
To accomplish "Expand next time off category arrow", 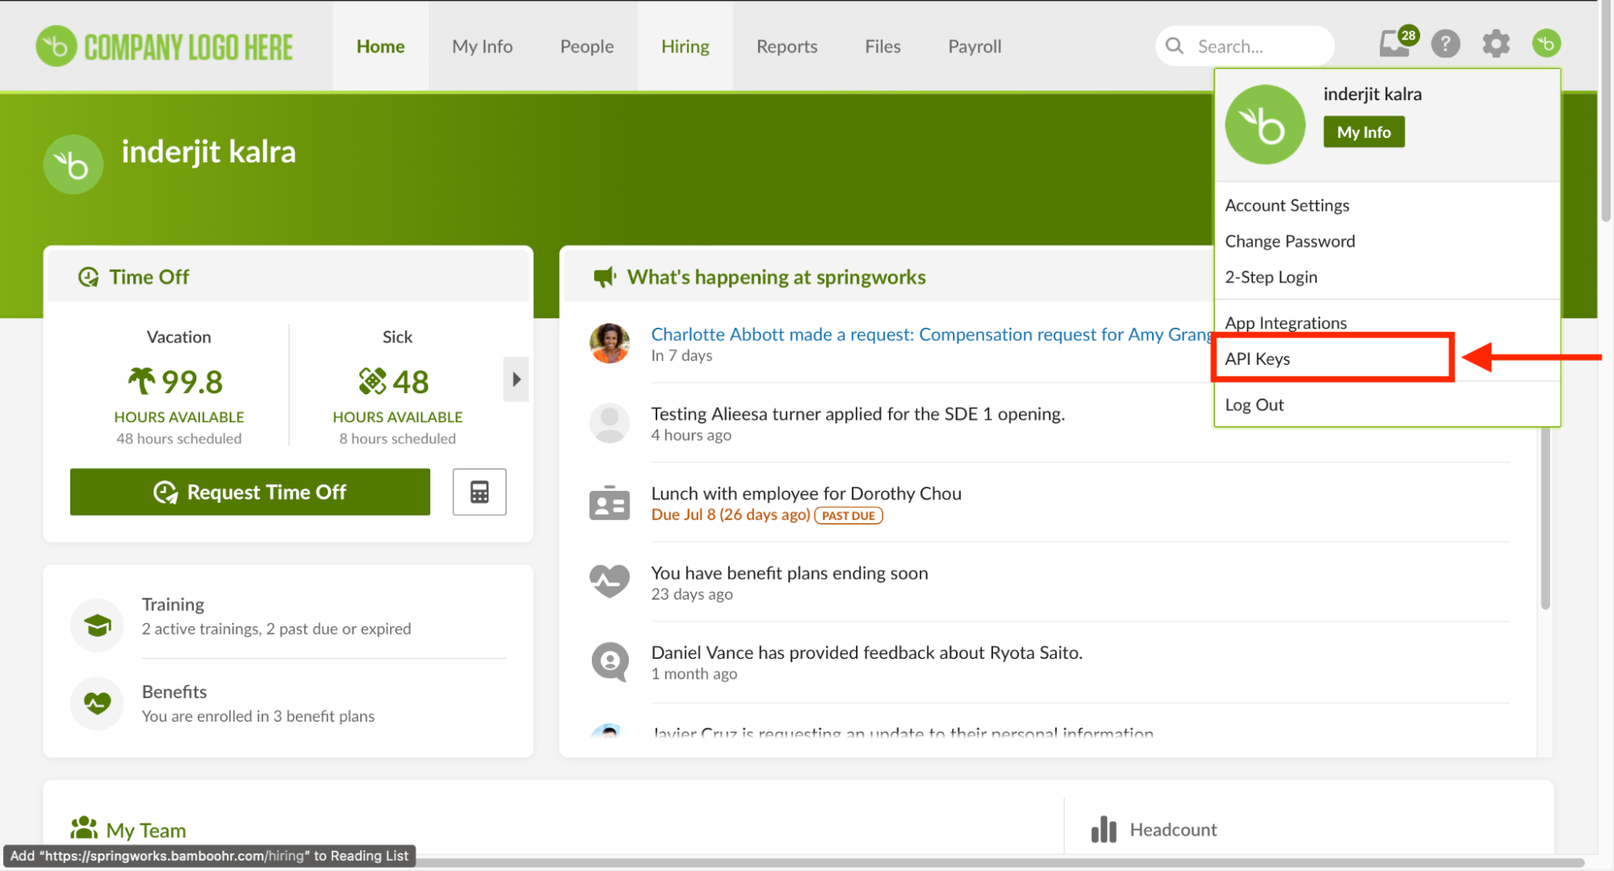I will click(516, 379).
